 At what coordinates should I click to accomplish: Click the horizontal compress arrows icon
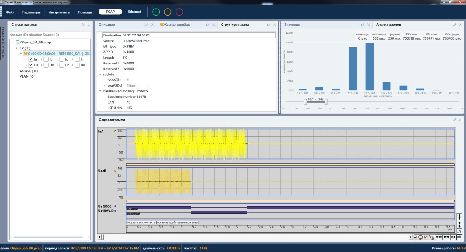point(439,237)
